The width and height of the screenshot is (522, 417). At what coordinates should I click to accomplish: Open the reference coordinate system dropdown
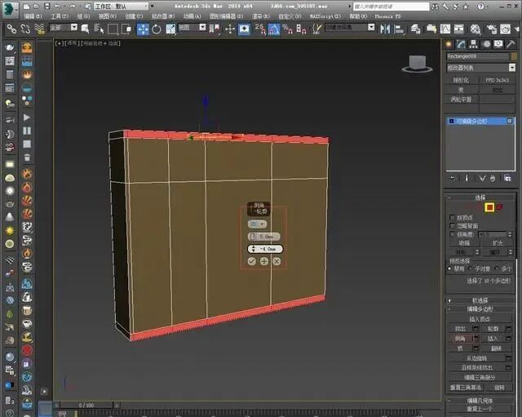coord(192,28)
